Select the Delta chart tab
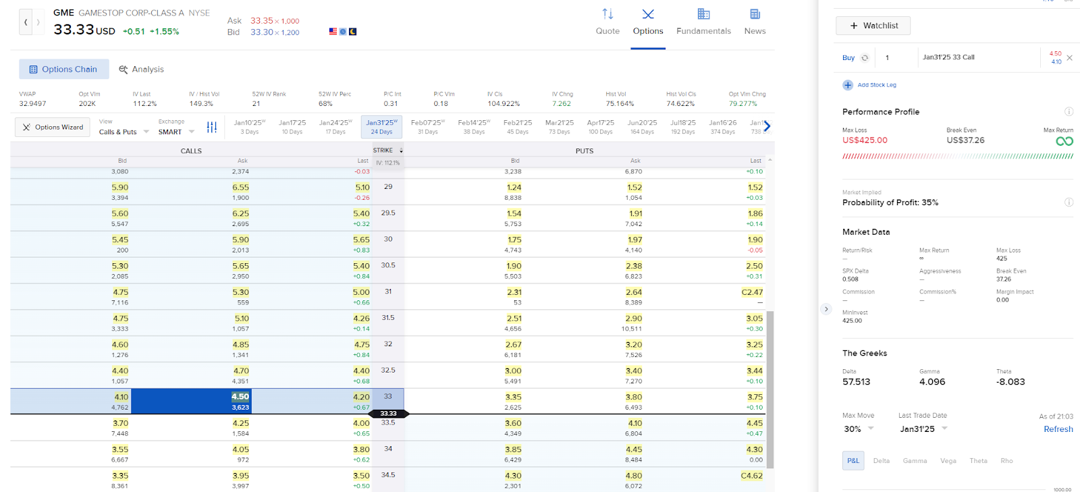 point(882,461)
